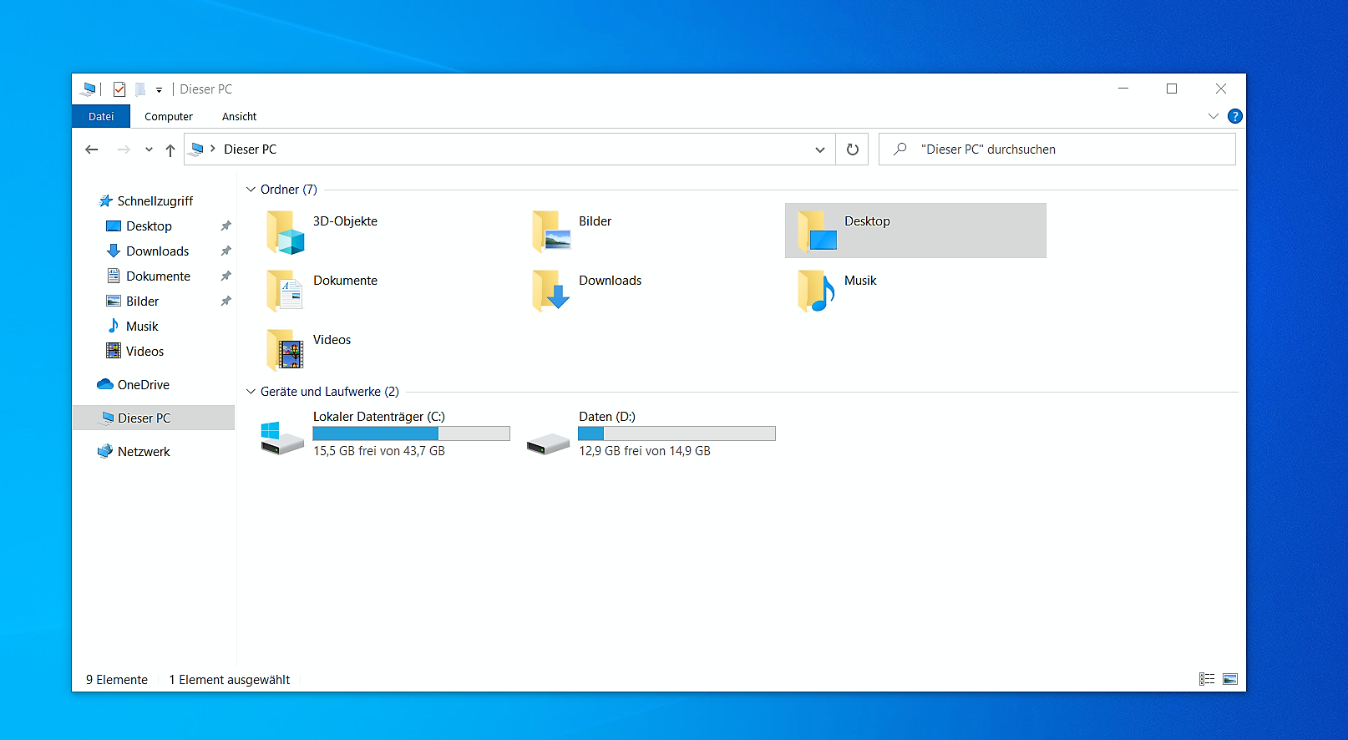Viewport: 1348px width, 740px height.
Task: Click Dieser PC in the address bar
Action: pyautogui.click(x=251, y=150)
